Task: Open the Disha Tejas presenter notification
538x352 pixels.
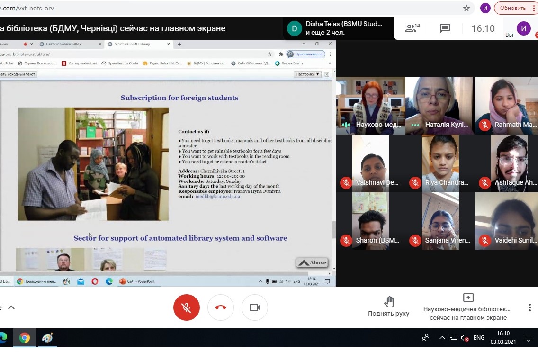Action: click(x=339, y=28)
